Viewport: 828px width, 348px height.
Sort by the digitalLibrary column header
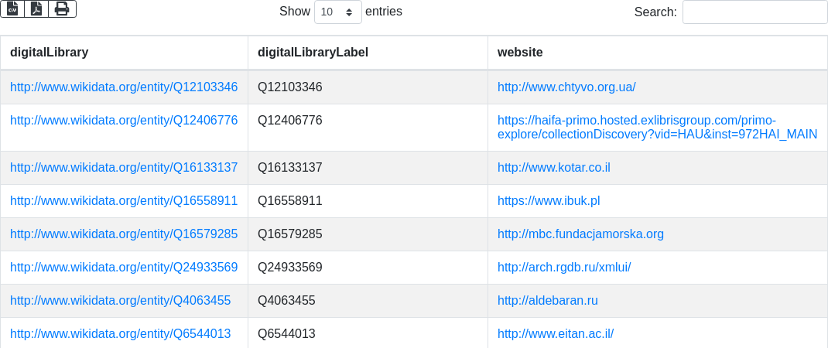50,53
